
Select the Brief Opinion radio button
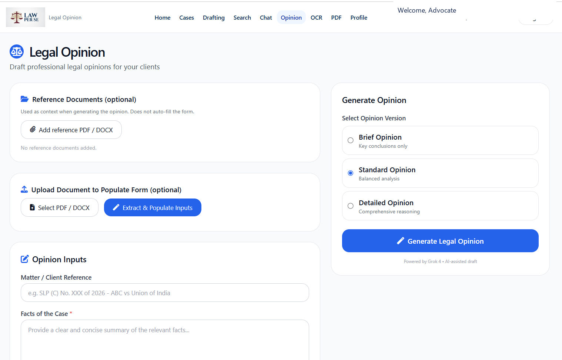pos(351,140)
